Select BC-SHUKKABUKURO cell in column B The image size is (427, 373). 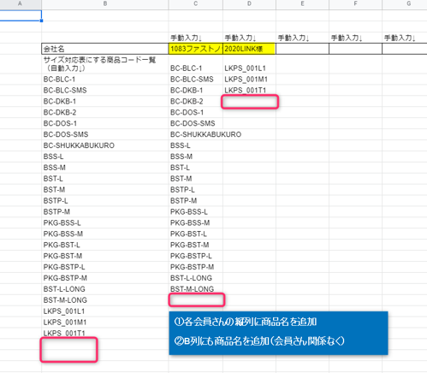coord(105,145)
